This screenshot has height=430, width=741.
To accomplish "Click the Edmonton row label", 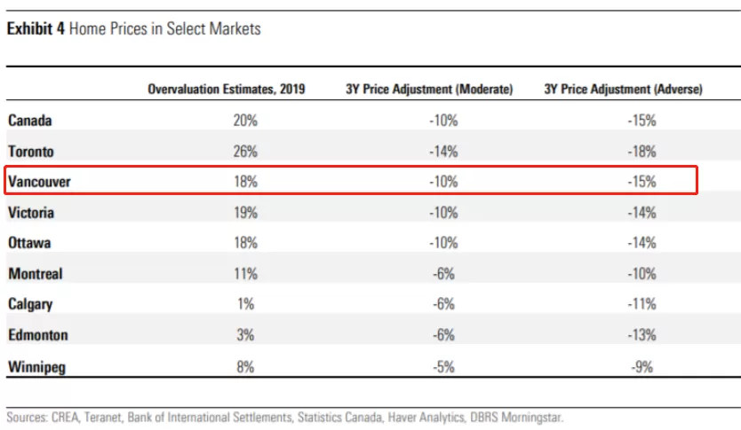I will [x=38, y=335].
